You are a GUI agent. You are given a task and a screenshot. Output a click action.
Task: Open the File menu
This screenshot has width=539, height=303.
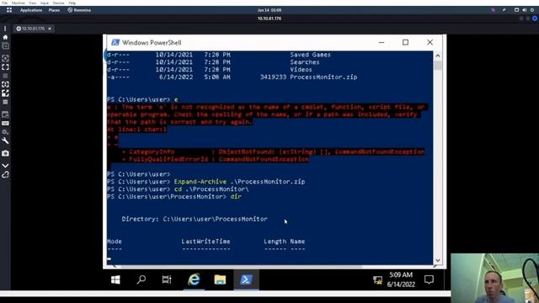coord(5,3)
